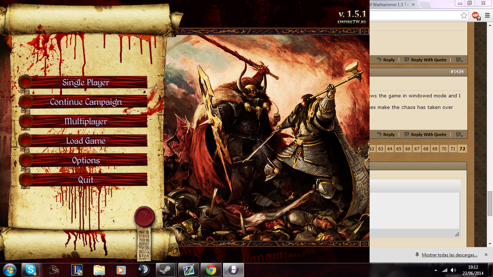Go to forum page 70
493x277 pixels.
444,149
